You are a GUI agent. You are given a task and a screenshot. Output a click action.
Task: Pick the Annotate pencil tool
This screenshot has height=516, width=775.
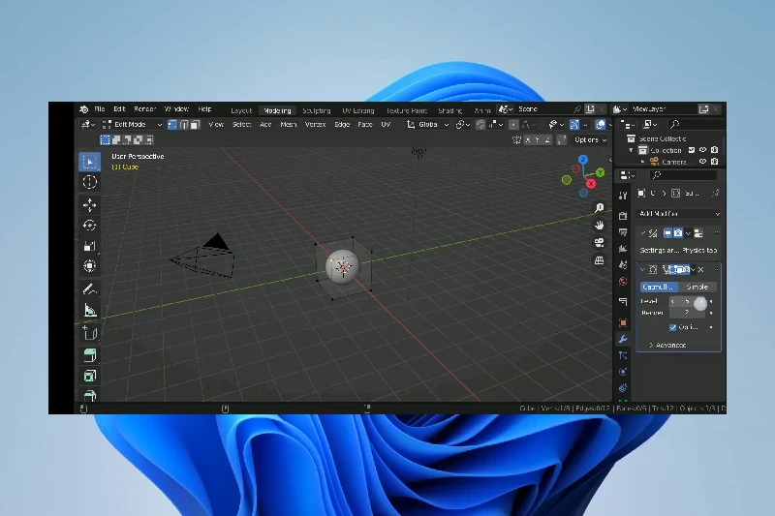(89, 288)
